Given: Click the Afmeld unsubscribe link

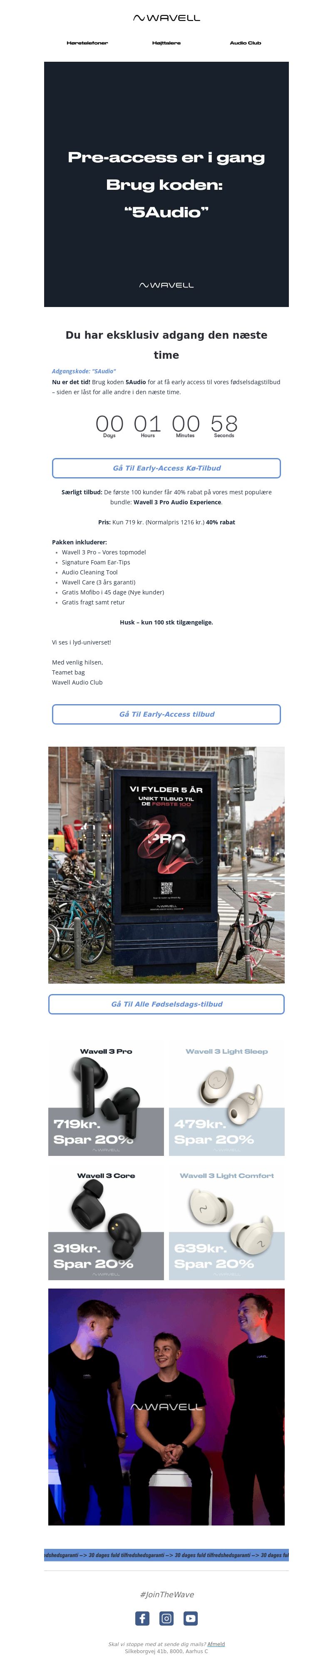Looking at the screenshot, I should (x=216, y=1644).
